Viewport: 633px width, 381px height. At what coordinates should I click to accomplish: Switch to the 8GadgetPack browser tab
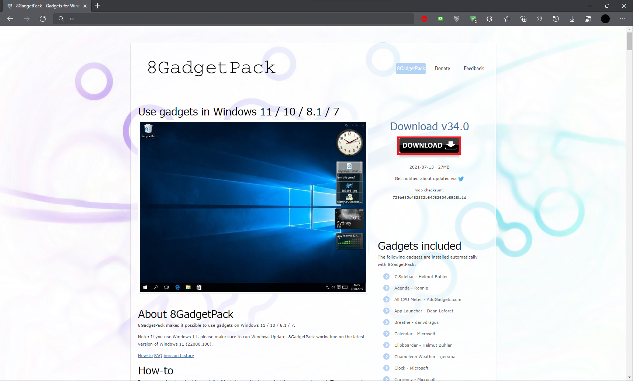pyautogui.click(x=47, y=6)
